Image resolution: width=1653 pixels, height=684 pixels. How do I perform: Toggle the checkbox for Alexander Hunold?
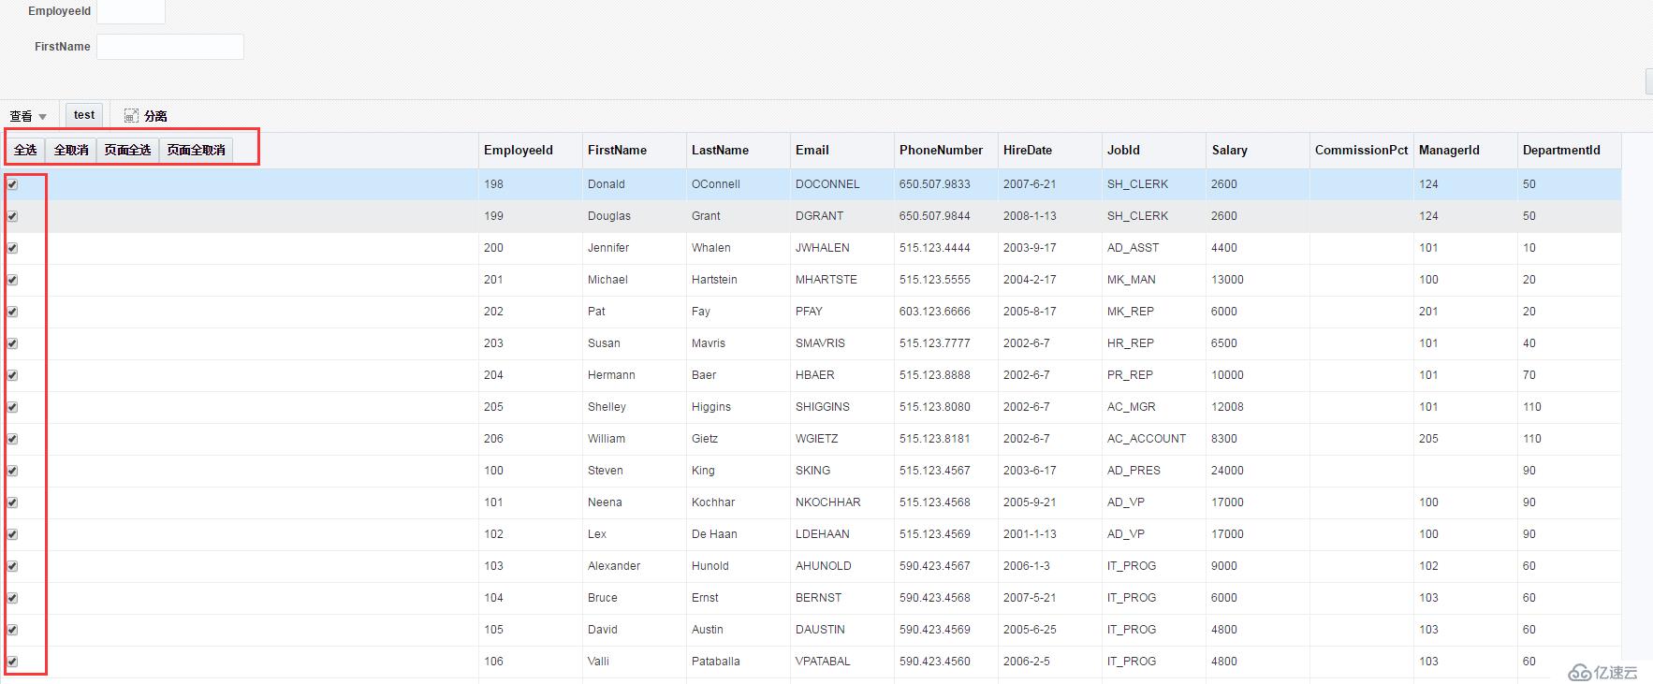12,566
